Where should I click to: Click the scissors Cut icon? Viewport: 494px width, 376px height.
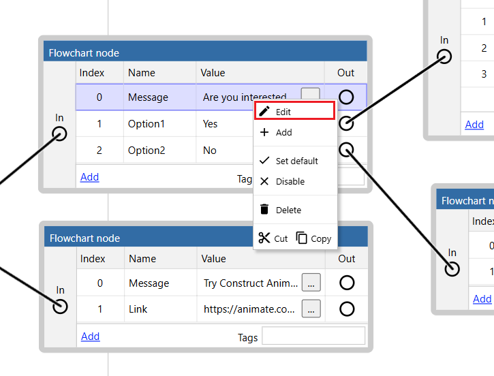[x=264, y=238]
